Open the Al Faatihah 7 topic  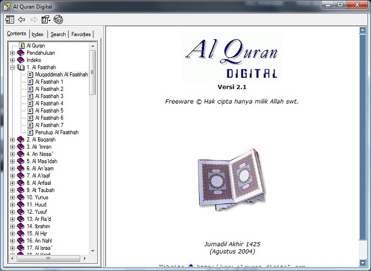(49, 125)
